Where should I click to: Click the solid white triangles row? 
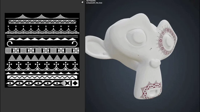42,39
